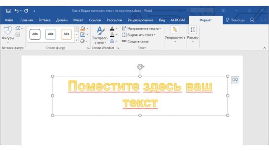Click the right middle sizing handle
Viewport: 269px width, 151px height.
coord(227,96)
